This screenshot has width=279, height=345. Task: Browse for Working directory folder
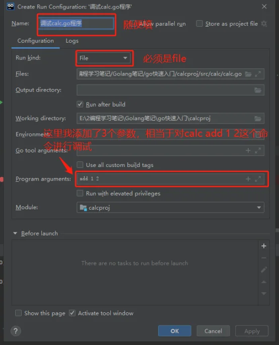(x=258, y=119)
